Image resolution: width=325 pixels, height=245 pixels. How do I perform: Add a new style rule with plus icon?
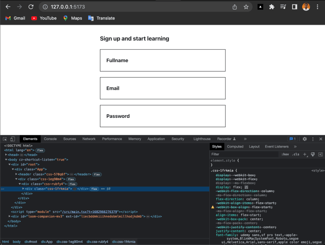pos(305,154)
